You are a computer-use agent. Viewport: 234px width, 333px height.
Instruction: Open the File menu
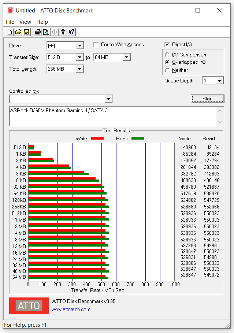click(x=10, y=22)
